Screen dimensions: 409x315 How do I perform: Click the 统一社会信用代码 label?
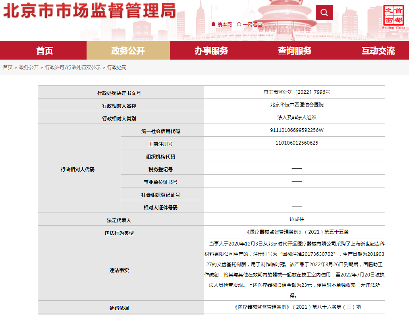pyautogui.click(x=160, y=131)
